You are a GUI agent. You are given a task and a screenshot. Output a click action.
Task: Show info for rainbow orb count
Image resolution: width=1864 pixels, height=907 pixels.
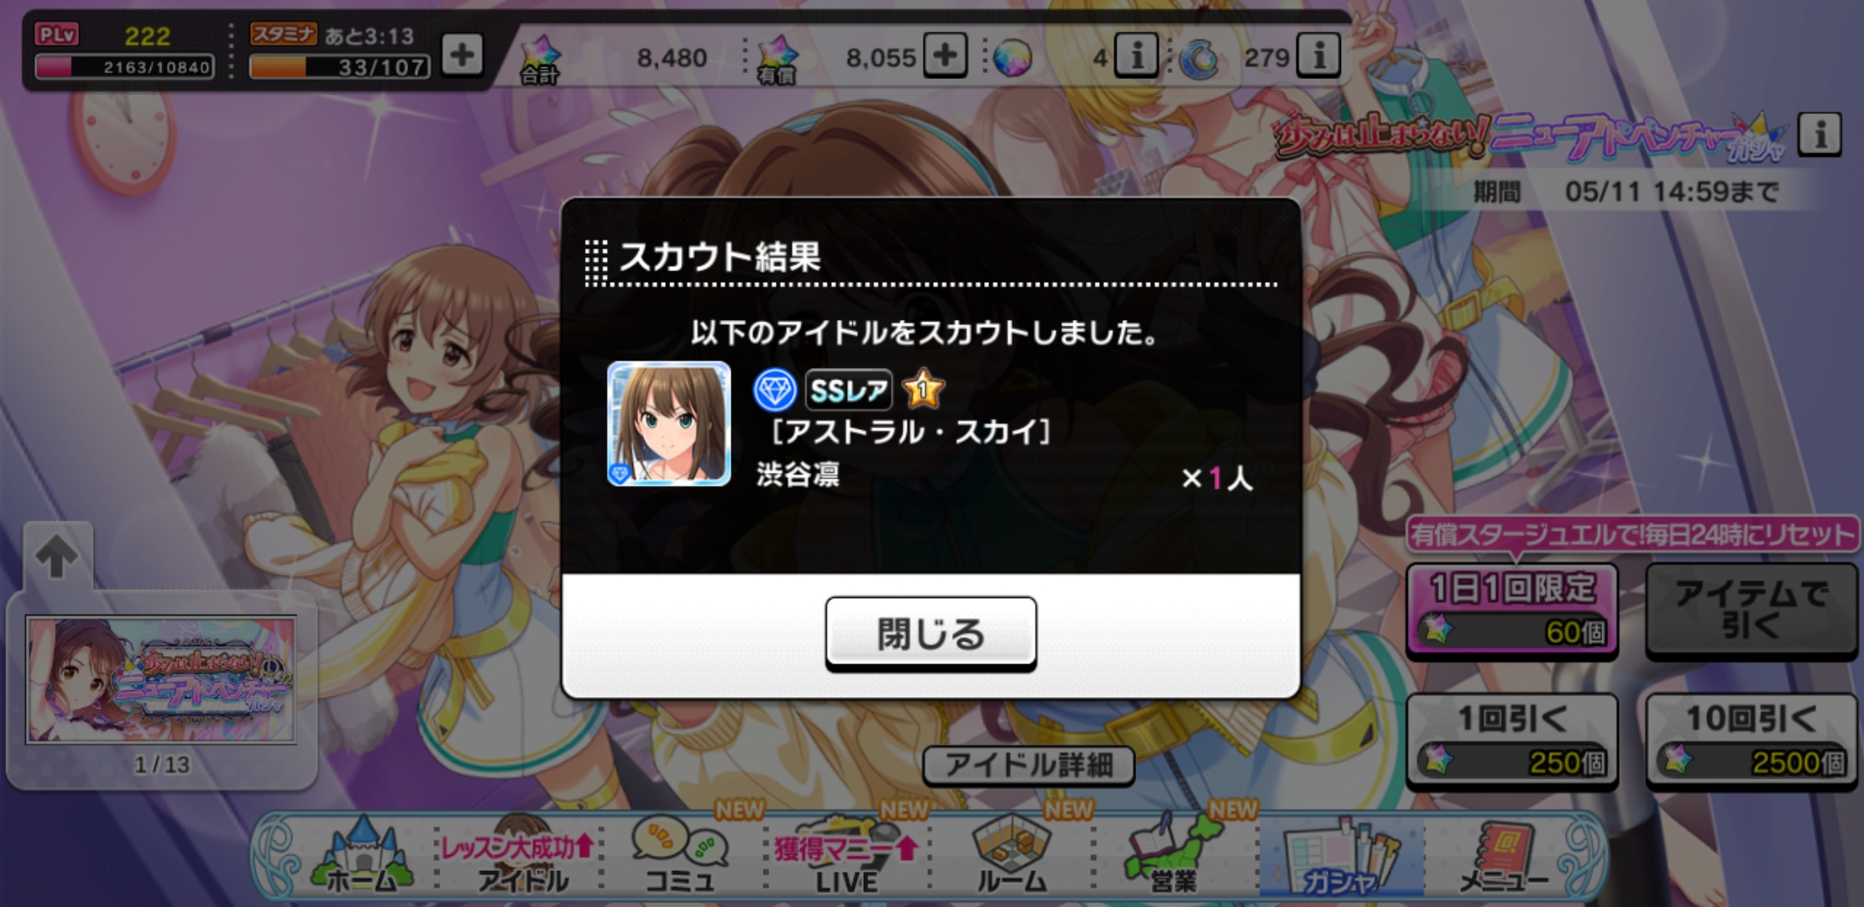click(1136, 55)
